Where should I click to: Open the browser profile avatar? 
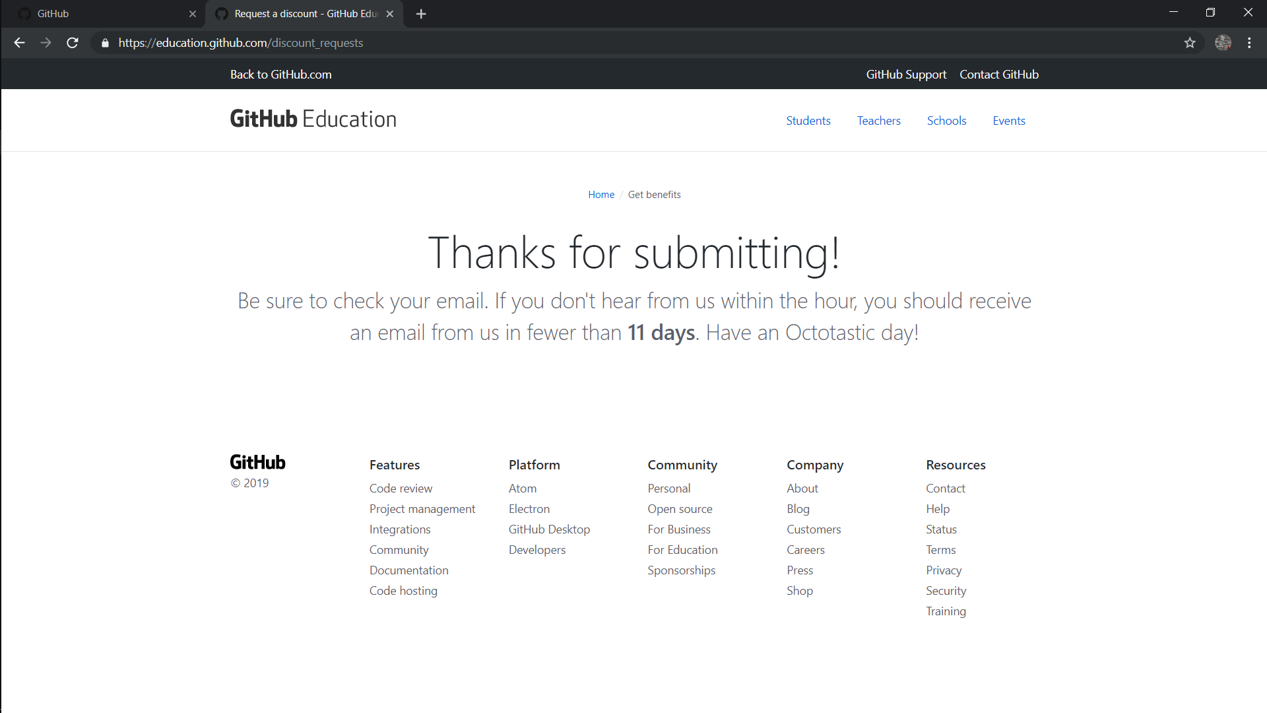(1223, 43)
